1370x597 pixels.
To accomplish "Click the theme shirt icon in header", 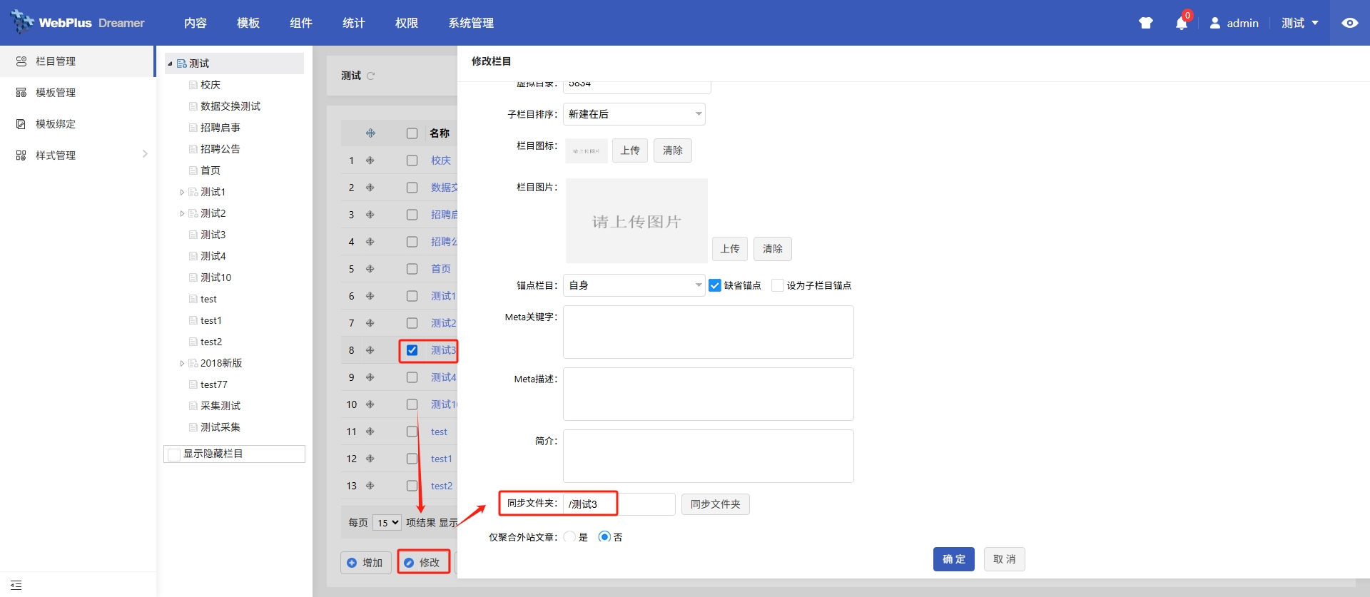I will pos(1146,23).
